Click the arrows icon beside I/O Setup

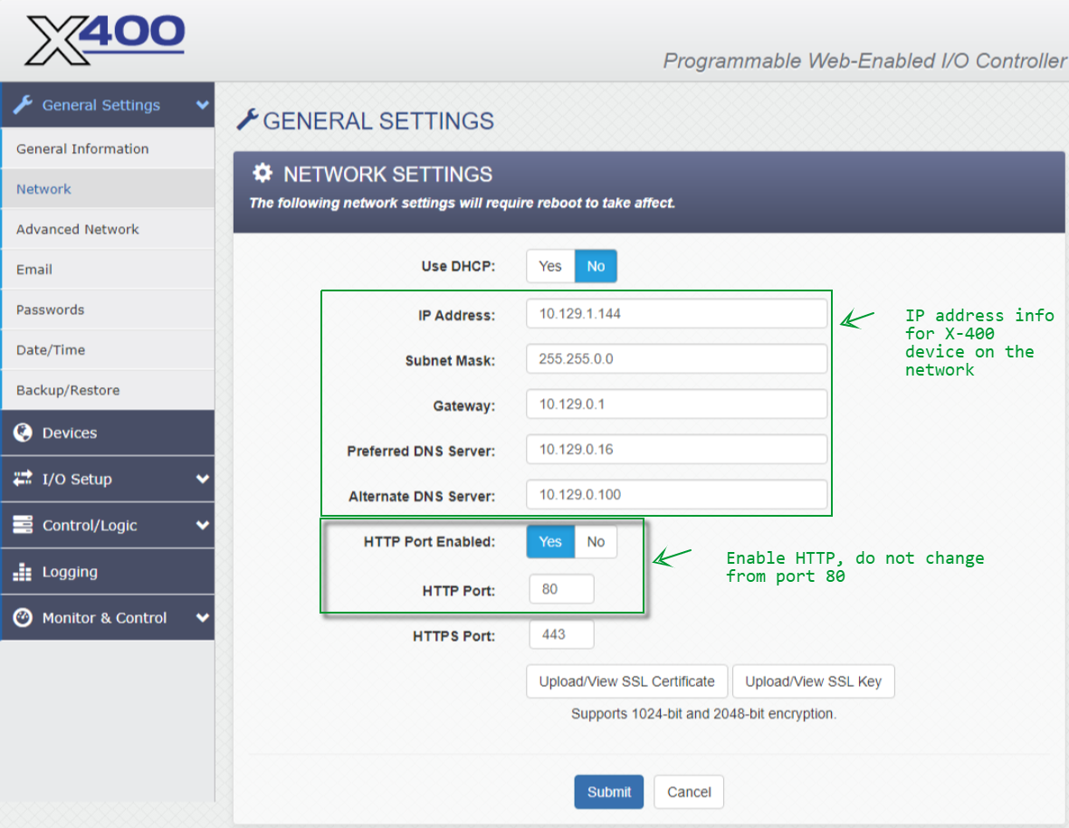(23, 479)
